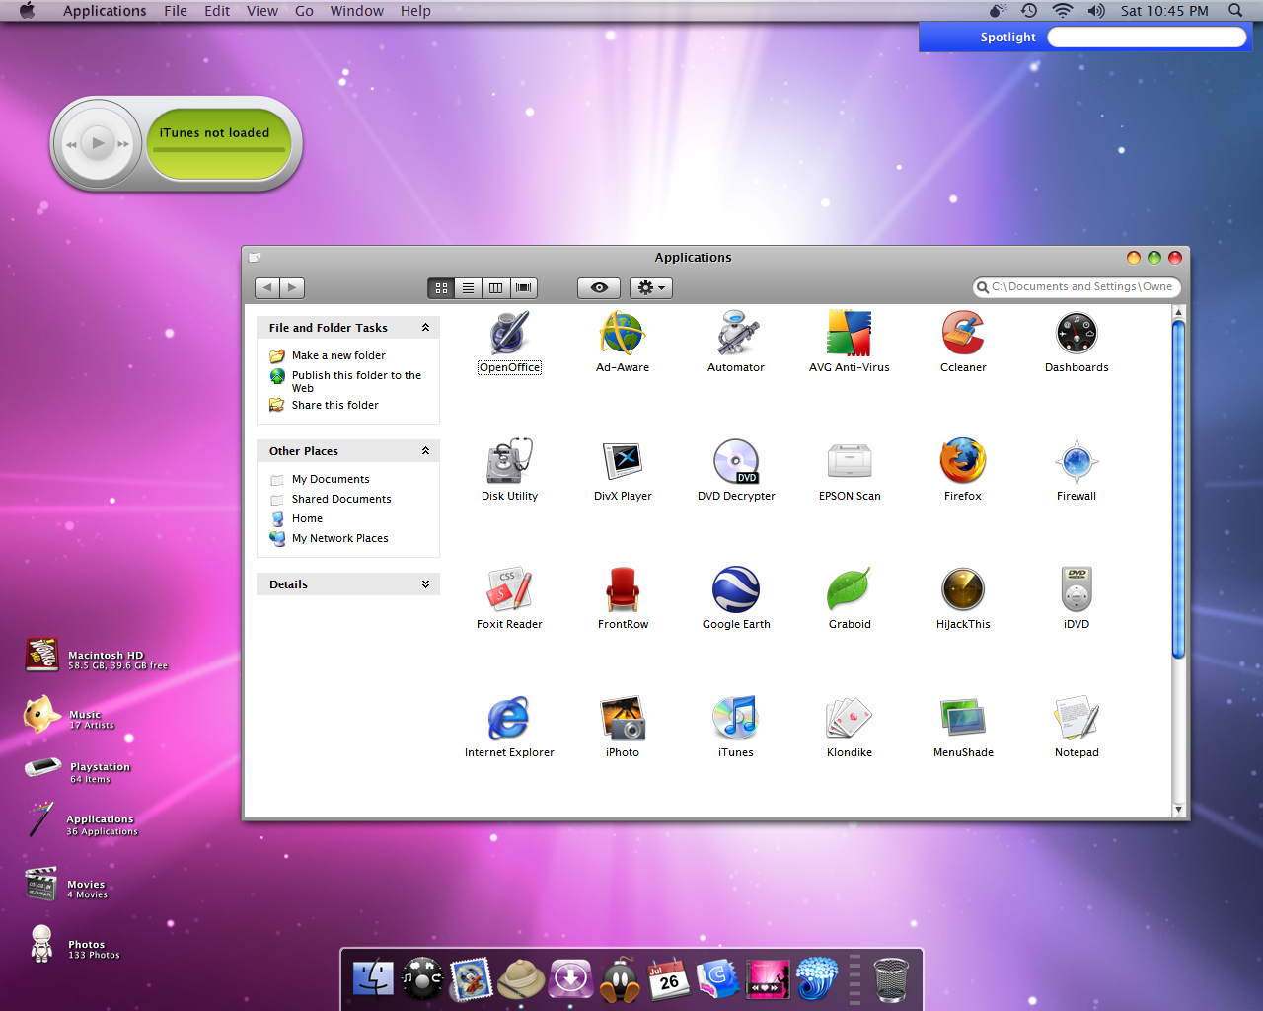
Task: Switch to list view in toolbar
Action: 469,288
